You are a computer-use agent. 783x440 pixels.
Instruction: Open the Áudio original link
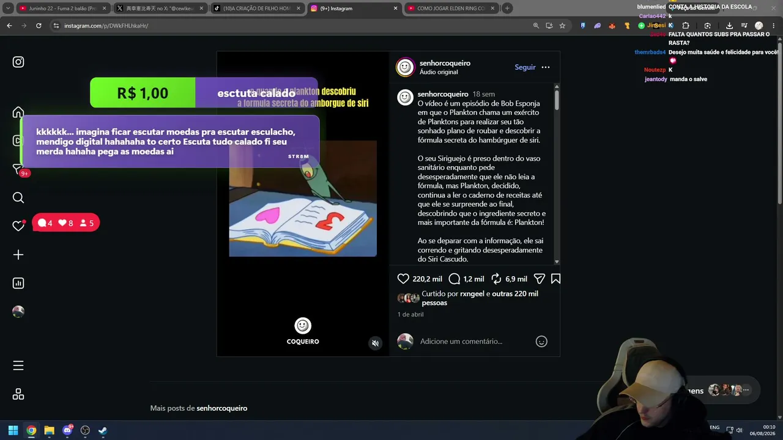click(439, 72)
